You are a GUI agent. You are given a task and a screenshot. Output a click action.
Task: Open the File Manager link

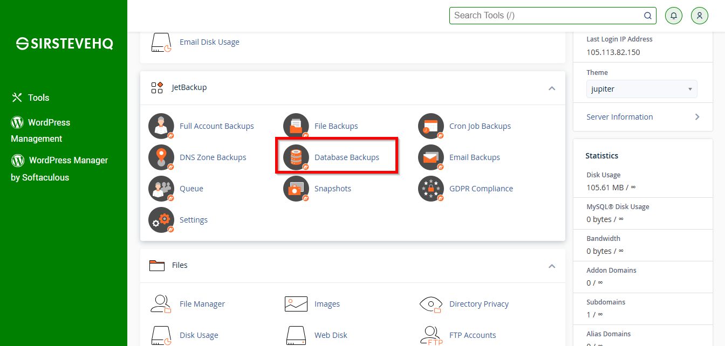coord(202,304)
